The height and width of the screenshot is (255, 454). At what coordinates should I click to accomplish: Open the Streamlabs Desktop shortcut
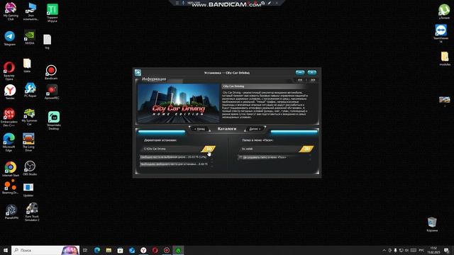pos(54,120)
